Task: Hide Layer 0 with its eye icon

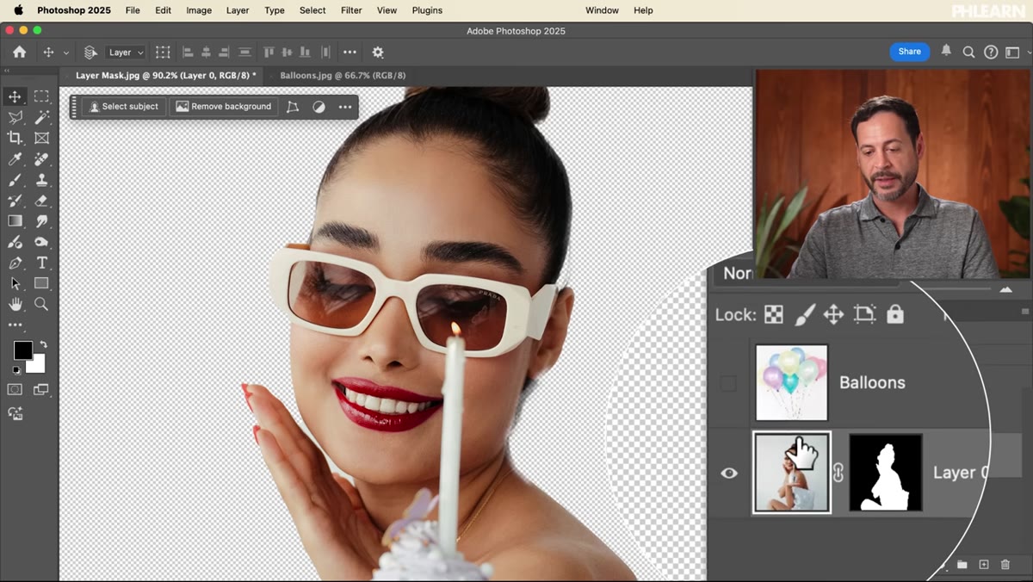Action: coord(729,473)
